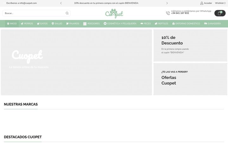The image size is (228, 143).
Task: Open the SALUD category menu
Action: tap(57, 24)
